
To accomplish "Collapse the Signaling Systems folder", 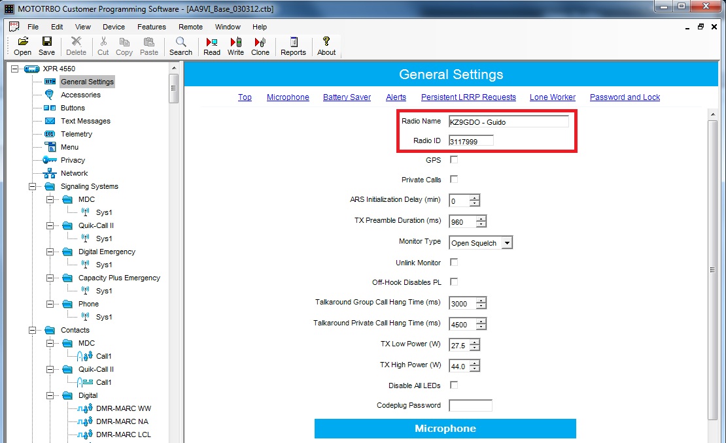I will pos(33,186).
